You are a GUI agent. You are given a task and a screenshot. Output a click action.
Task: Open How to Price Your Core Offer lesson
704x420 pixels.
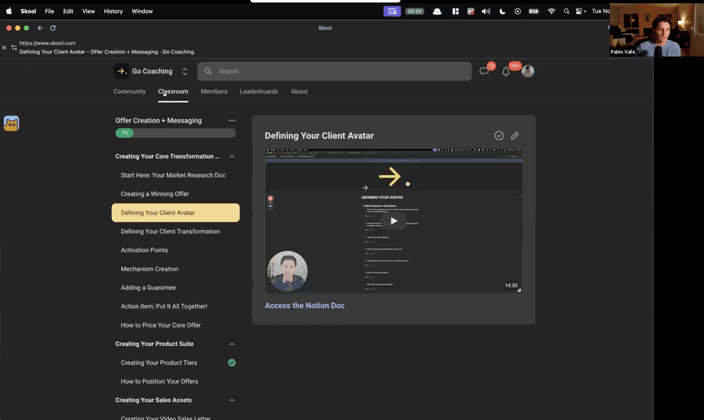175,325
